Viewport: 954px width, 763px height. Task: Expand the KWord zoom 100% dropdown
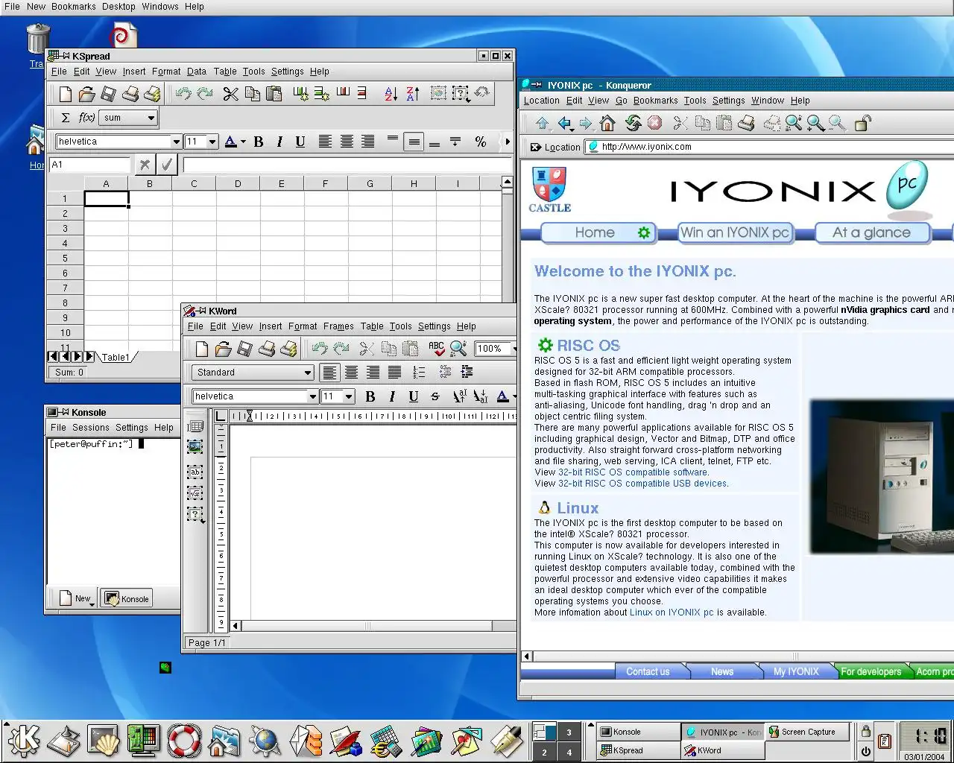(514, 349)
